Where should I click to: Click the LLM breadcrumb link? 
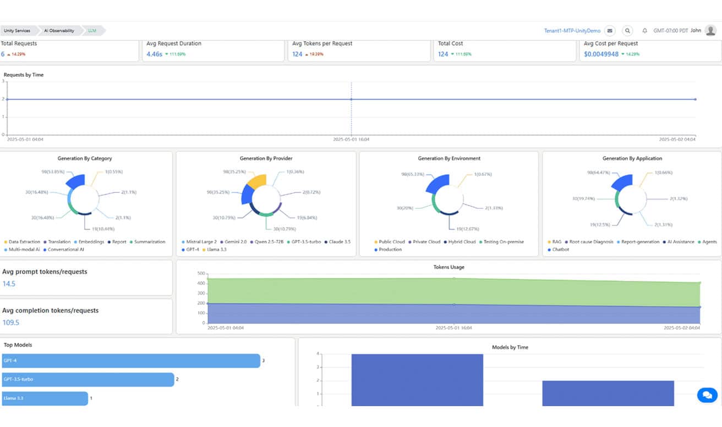(x=92, y=31)
